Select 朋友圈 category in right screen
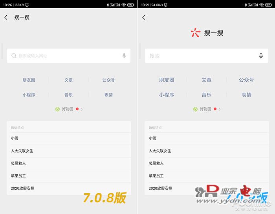Screen dimensions: 275x214 pyautogui.click(x=167, y=80)
